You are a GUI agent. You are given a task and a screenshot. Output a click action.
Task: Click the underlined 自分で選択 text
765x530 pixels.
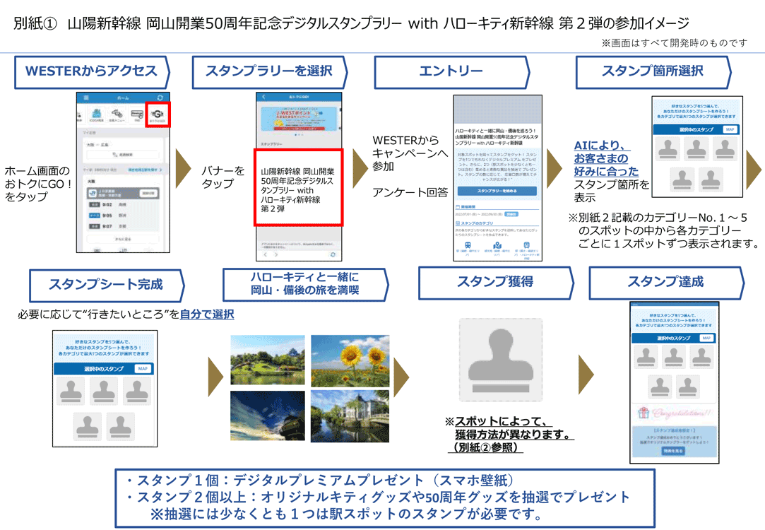(x=207, y=314)
